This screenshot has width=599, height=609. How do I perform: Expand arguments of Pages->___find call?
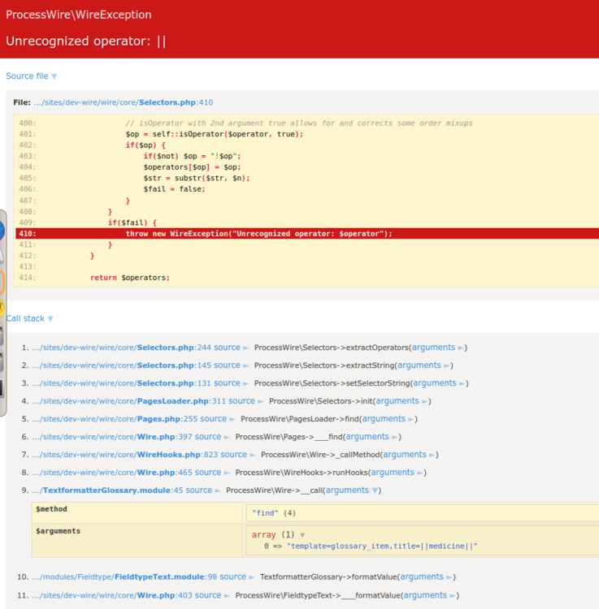click(x=371, y=437)
